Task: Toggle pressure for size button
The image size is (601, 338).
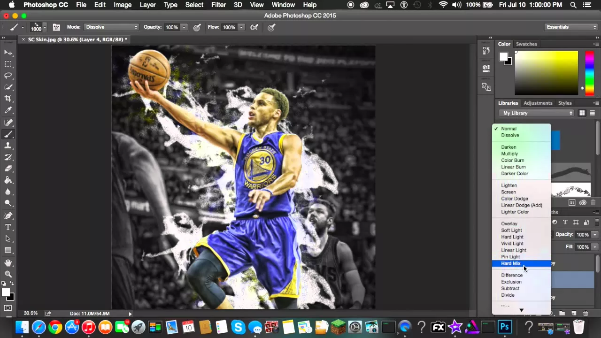Action: tap(271, 27)
